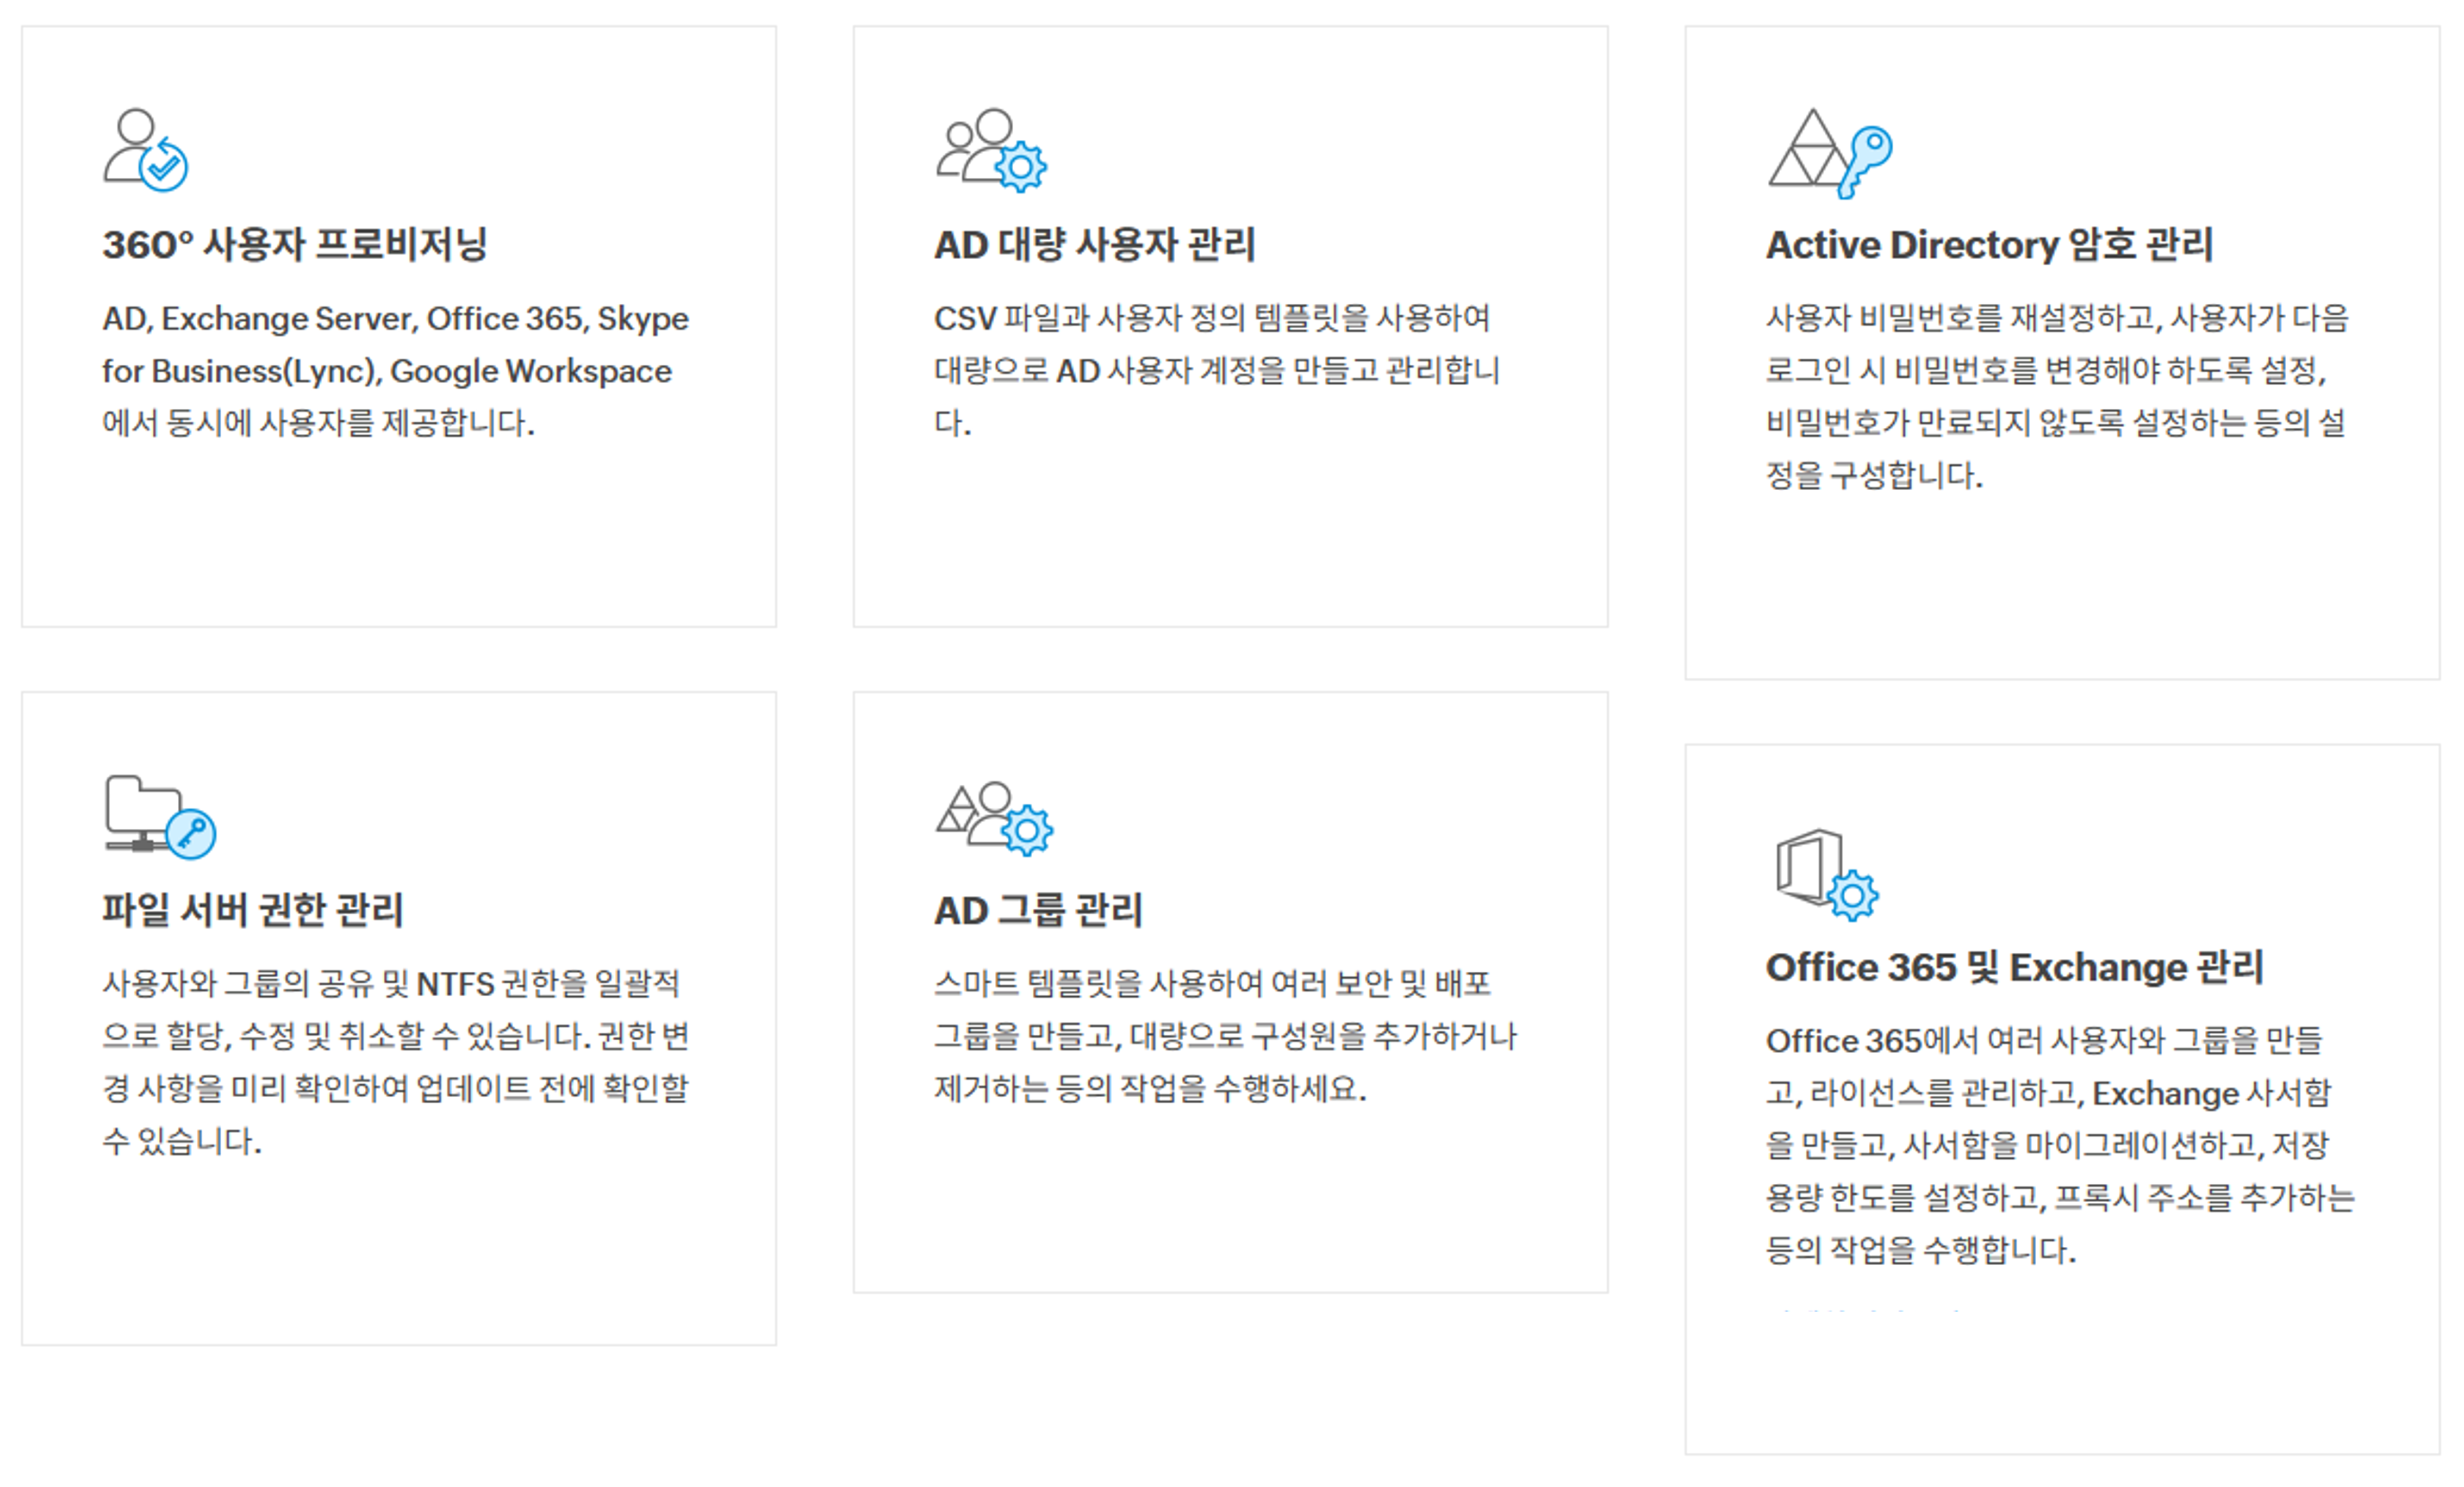
Task: Open the 'AD 대량 사용자 관리' heading
Action: [x=1094, y=245]
